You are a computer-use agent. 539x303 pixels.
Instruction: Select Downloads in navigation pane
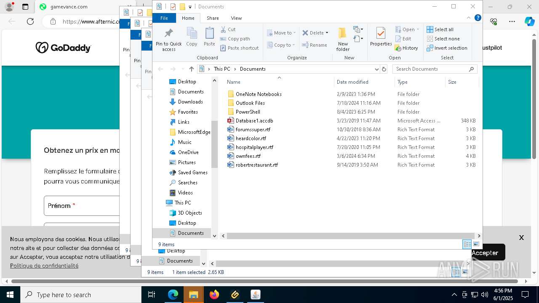(190, 102)
